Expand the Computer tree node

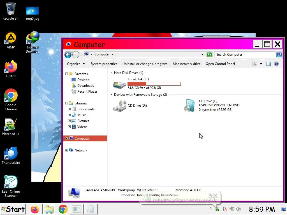[x=67, y=138]
